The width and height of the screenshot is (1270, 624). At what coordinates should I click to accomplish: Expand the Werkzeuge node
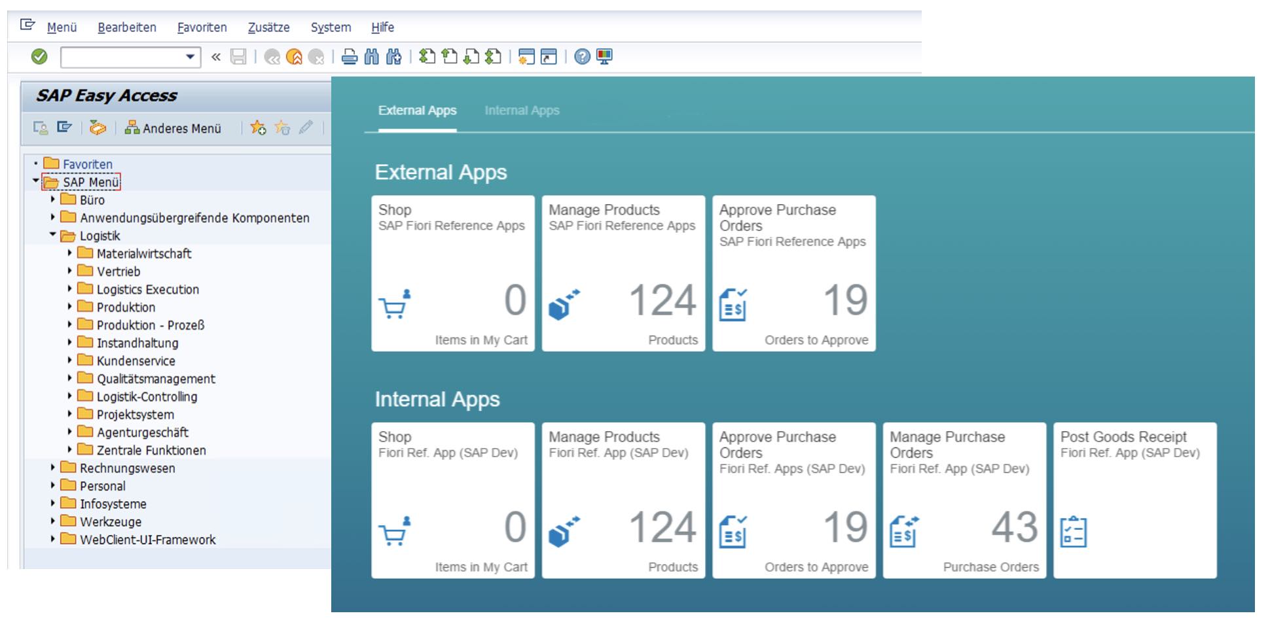pyautogui.click(x=53, y=521)
